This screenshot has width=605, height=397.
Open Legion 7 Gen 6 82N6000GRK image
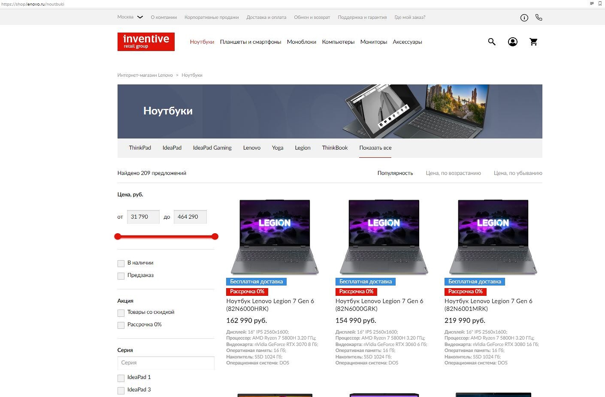[x=384, y=237]
